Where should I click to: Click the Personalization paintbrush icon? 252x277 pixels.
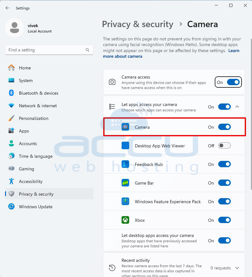click(11, 118)
